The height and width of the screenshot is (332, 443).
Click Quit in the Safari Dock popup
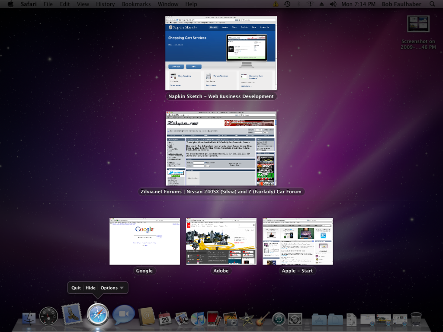coord(76,287)
